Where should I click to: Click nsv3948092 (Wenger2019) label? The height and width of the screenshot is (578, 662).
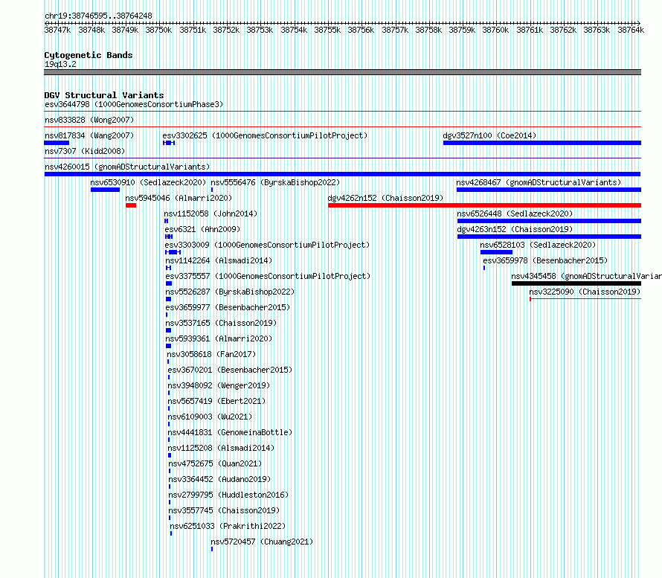pos(219,385)
